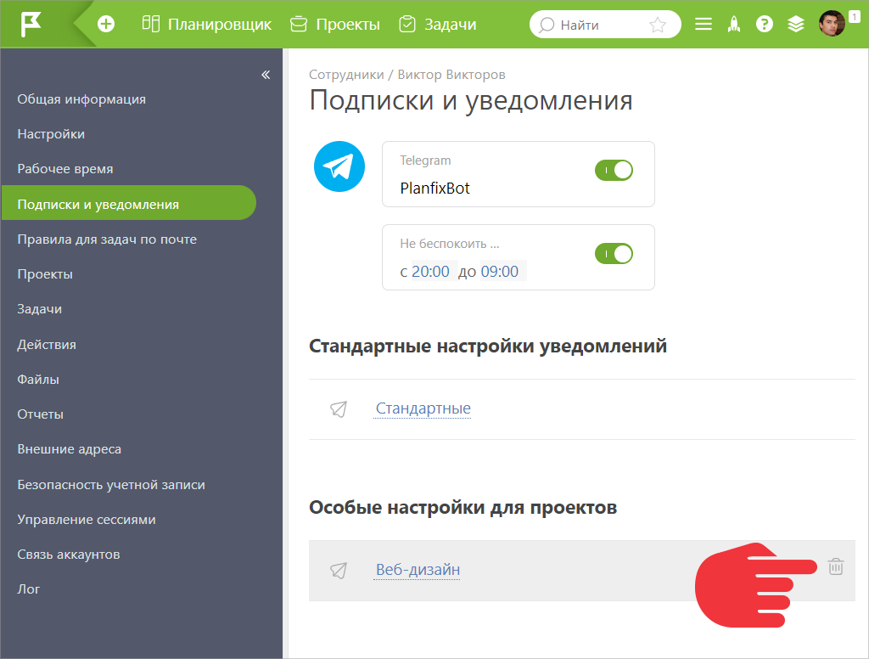Open the help question mark icon
The height and width of the screenshot is (659, 869).
[x=765, y=24]
